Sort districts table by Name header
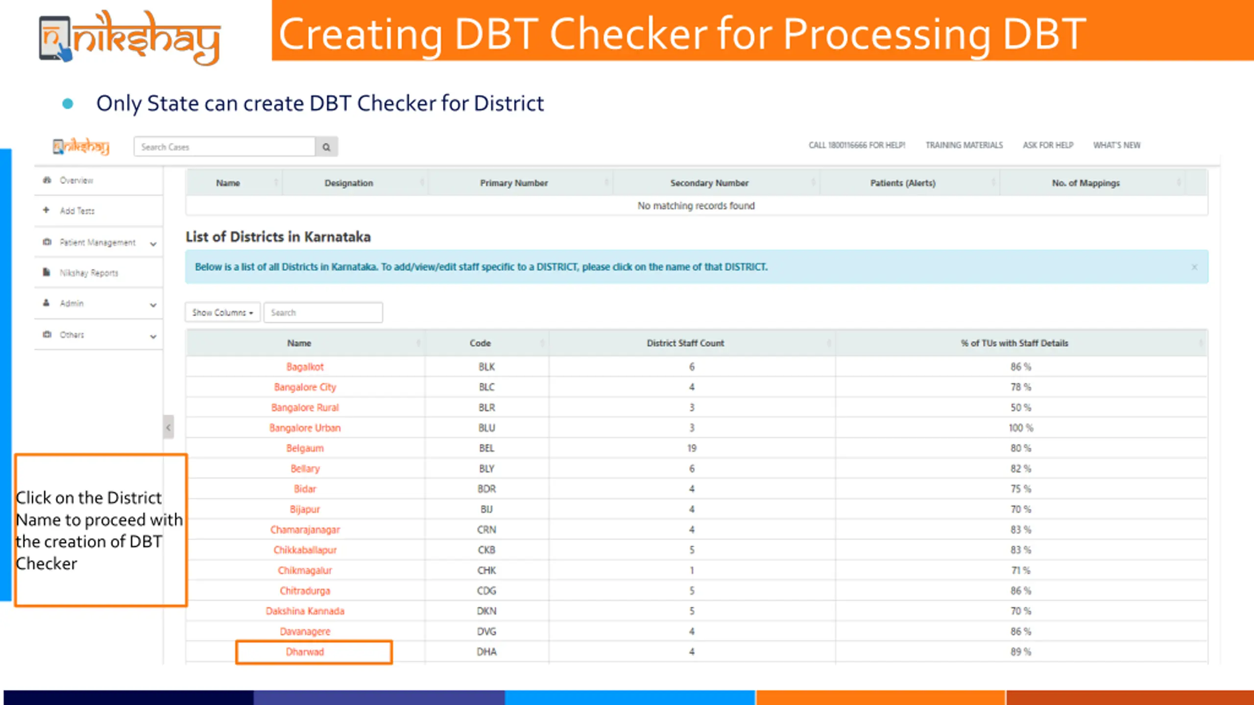 pos(305,343)
